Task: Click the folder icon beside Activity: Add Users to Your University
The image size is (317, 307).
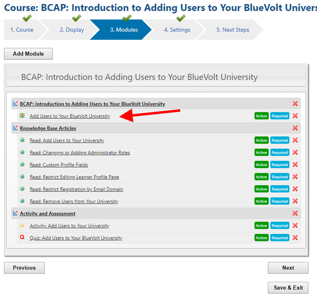Action: click(x=22, y=225)
